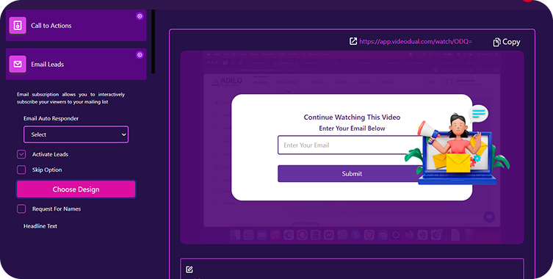The height and width of the screenshot is (279, 553).
Task: Expand Call to Actions corner circle icon
Action: click(x=140, y=16)
